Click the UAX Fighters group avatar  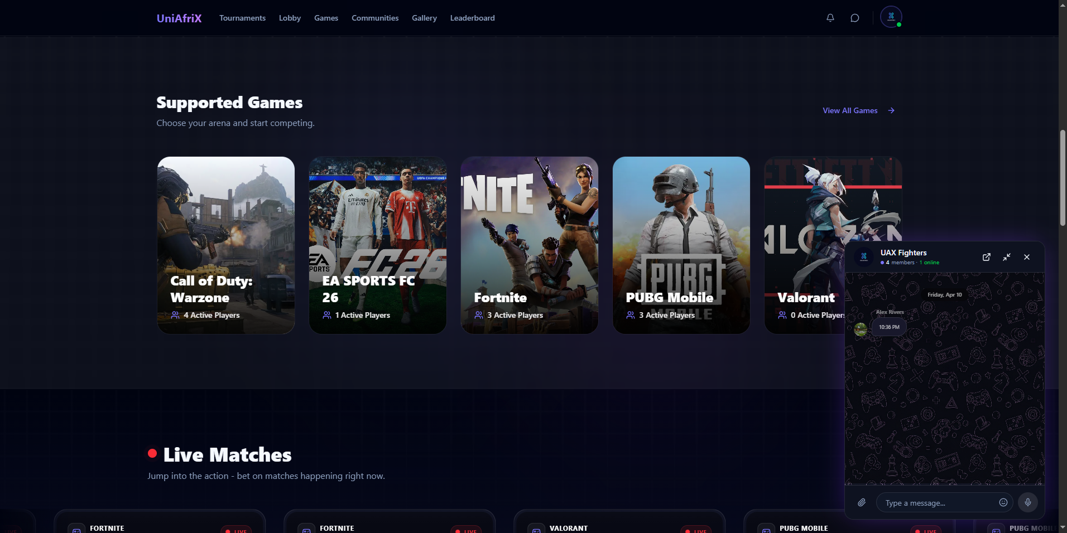[864, 257]
